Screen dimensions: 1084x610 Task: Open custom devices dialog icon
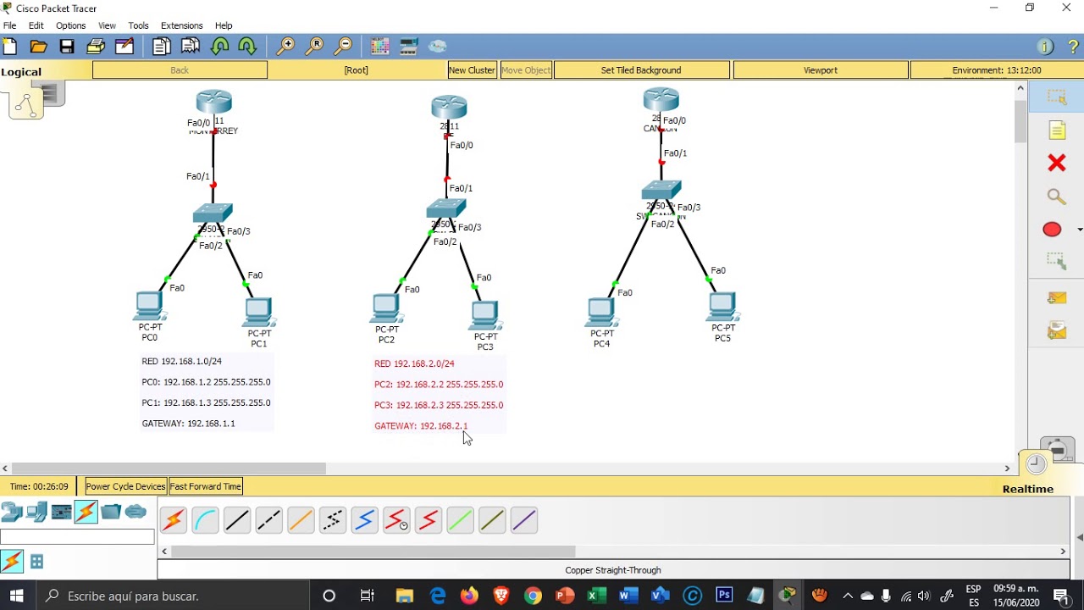pos(409,47)
